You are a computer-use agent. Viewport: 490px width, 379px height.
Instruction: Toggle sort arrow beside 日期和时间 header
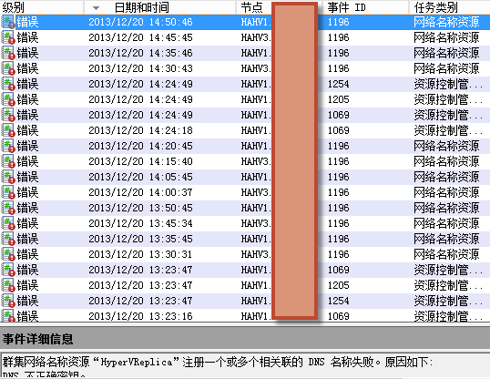[96, 8]
